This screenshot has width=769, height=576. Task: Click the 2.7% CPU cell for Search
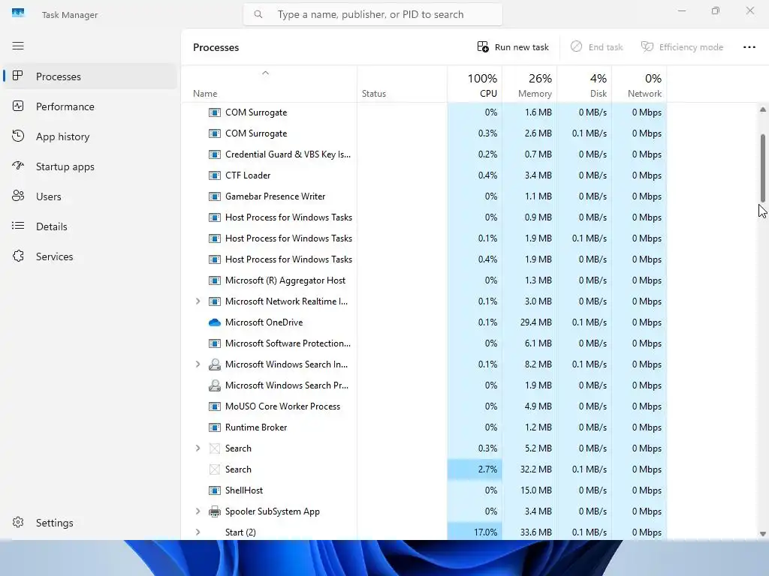pos(475,469)
